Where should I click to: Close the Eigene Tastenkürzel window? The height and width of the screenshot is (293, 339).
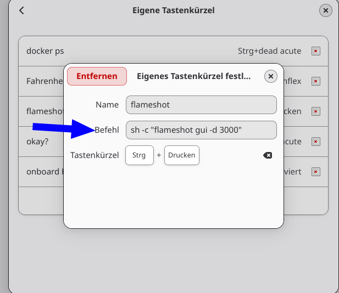(326, 10)
